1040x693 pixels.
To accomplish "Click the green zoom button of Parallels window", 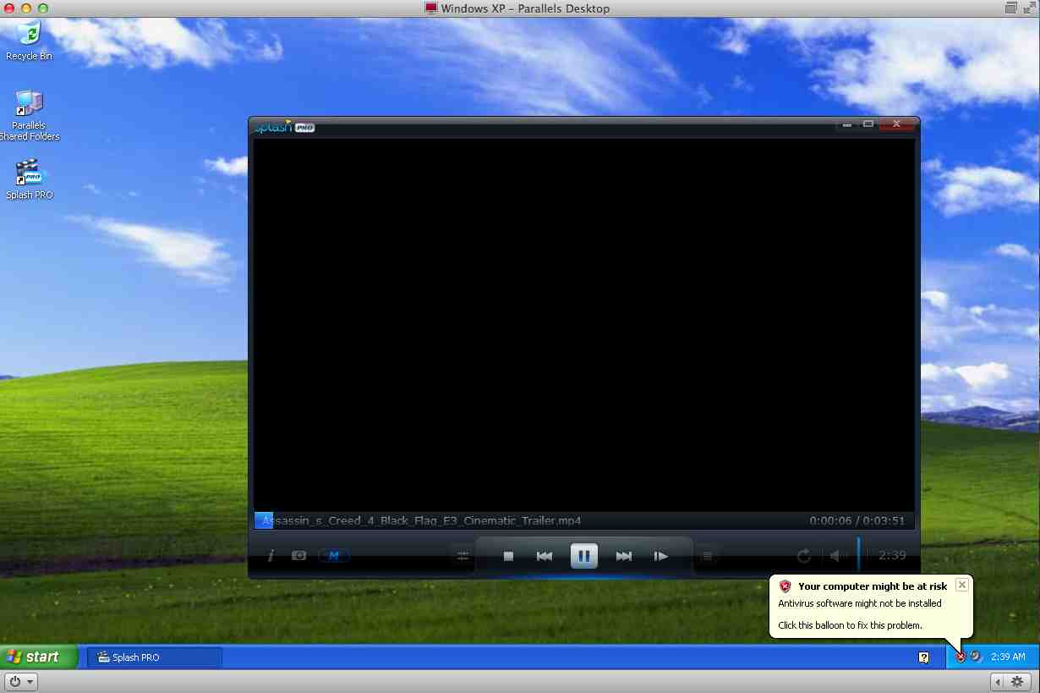I will (x=43, y=8).
